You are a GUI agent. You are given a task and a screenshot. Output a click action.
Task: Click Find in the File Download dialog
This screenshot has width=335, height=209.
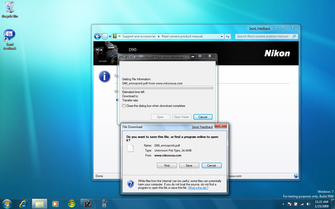pos(167,166)
